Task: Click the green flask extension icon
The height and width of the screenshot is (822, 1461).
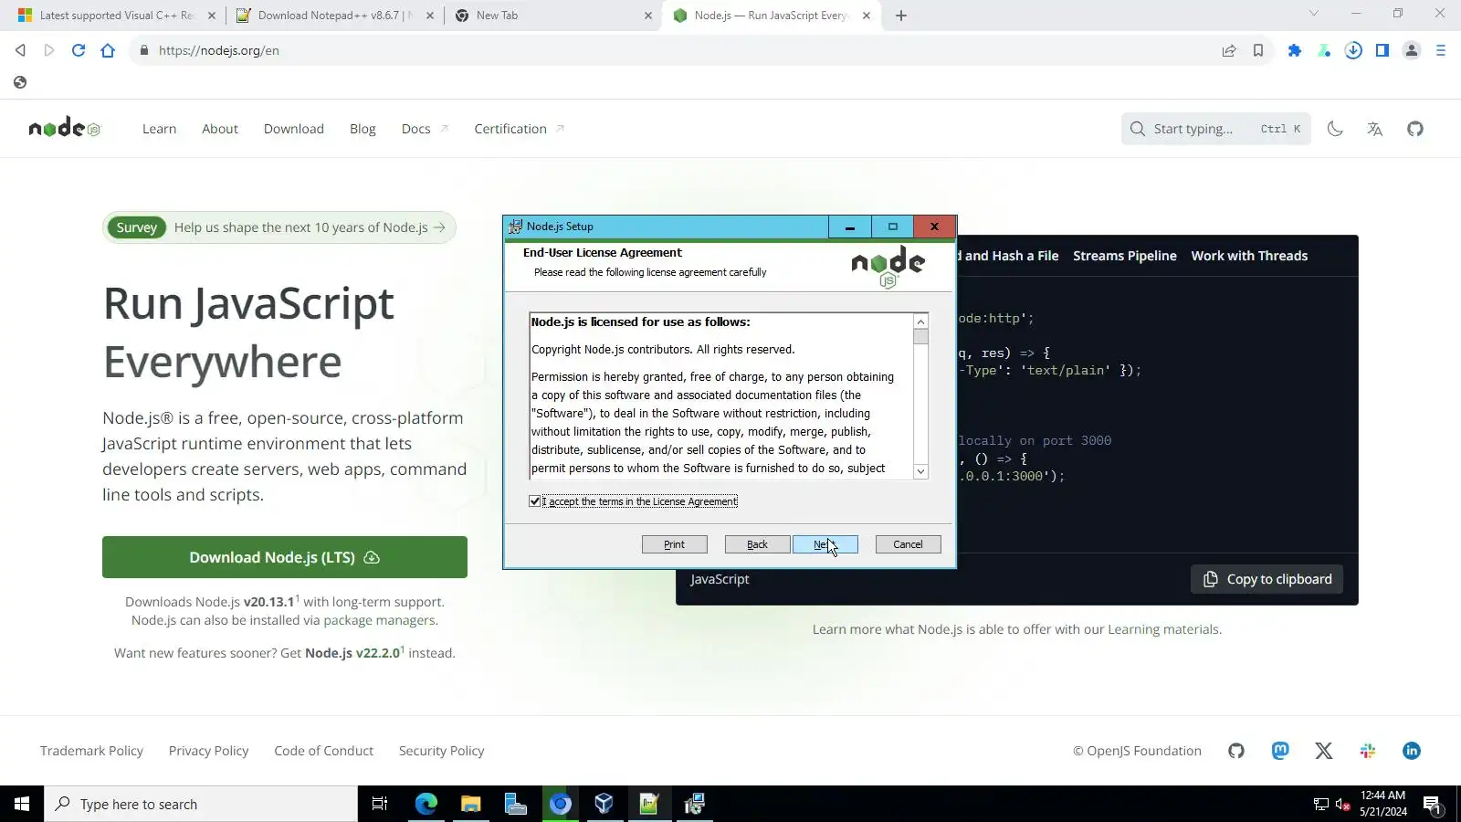Action: [x=1324, y=50]
